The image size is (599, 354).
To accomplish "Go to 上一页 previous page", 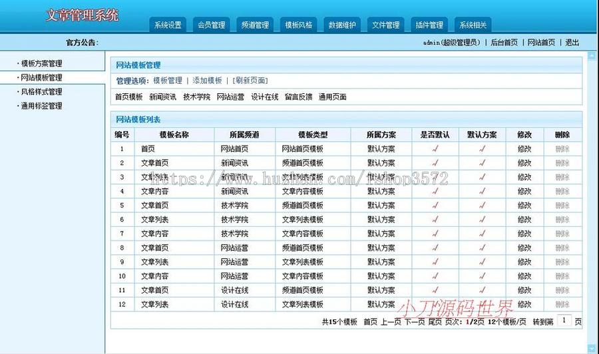I will point(391,322).
